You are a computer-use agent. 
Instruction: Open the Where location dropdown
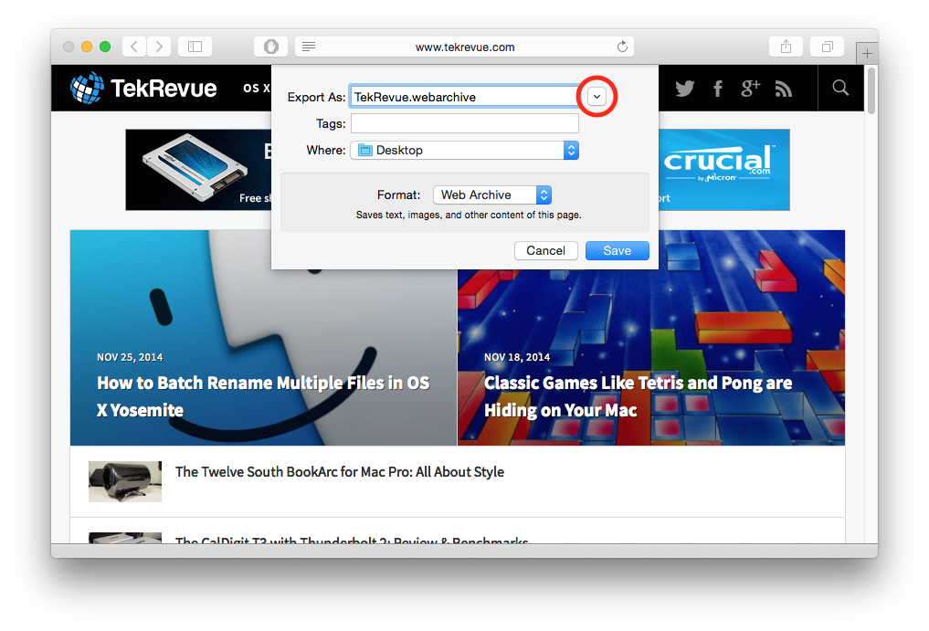pos(464,151)
